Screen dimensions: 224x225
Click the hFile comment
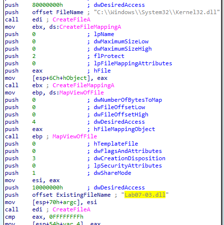tap(102, 71)
